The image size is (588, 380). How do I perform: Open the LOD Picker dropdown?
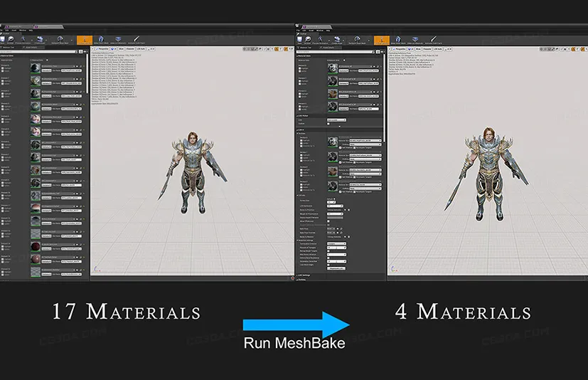point(336,120)
